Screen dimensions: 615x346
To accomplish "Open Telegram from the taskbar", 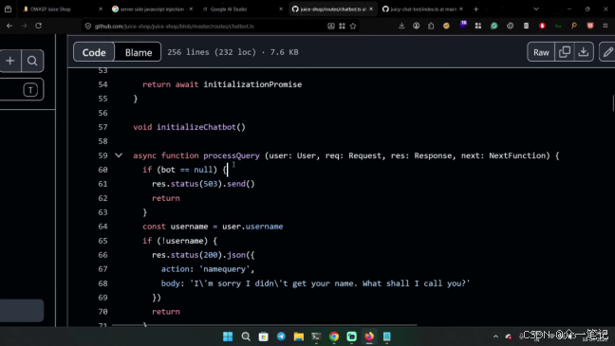I will click(281, 337).
